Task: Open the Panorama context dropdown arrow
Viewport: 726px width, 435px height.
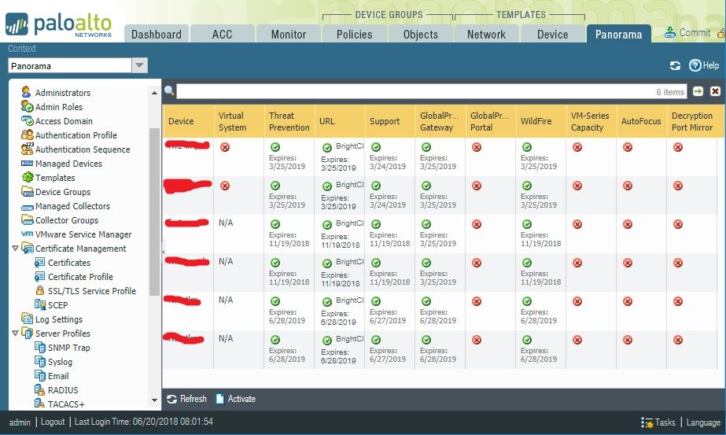Action: tap(139, 66)
